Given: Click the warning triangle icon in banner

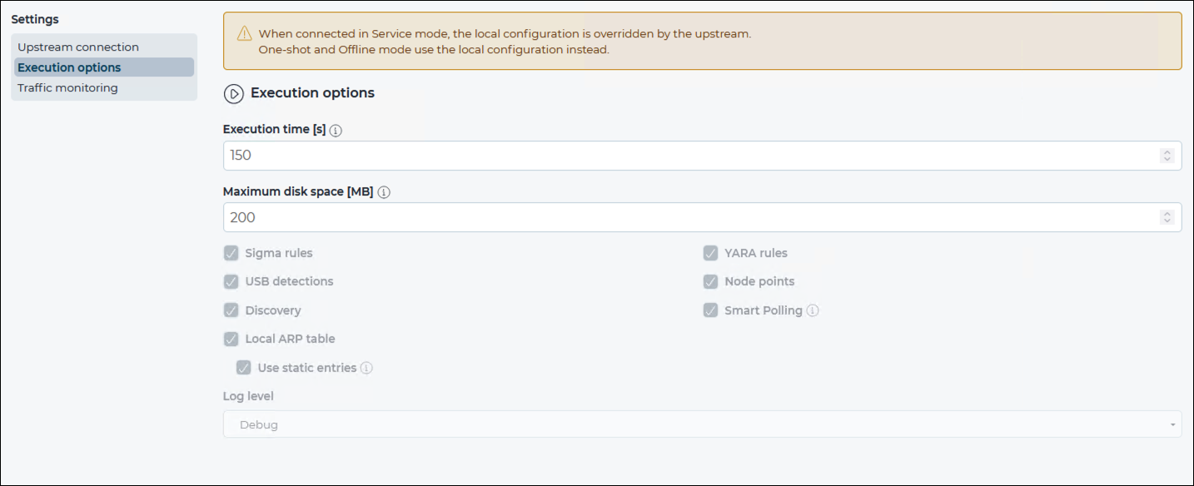Looking at the screenshot, I should [244, 34].
